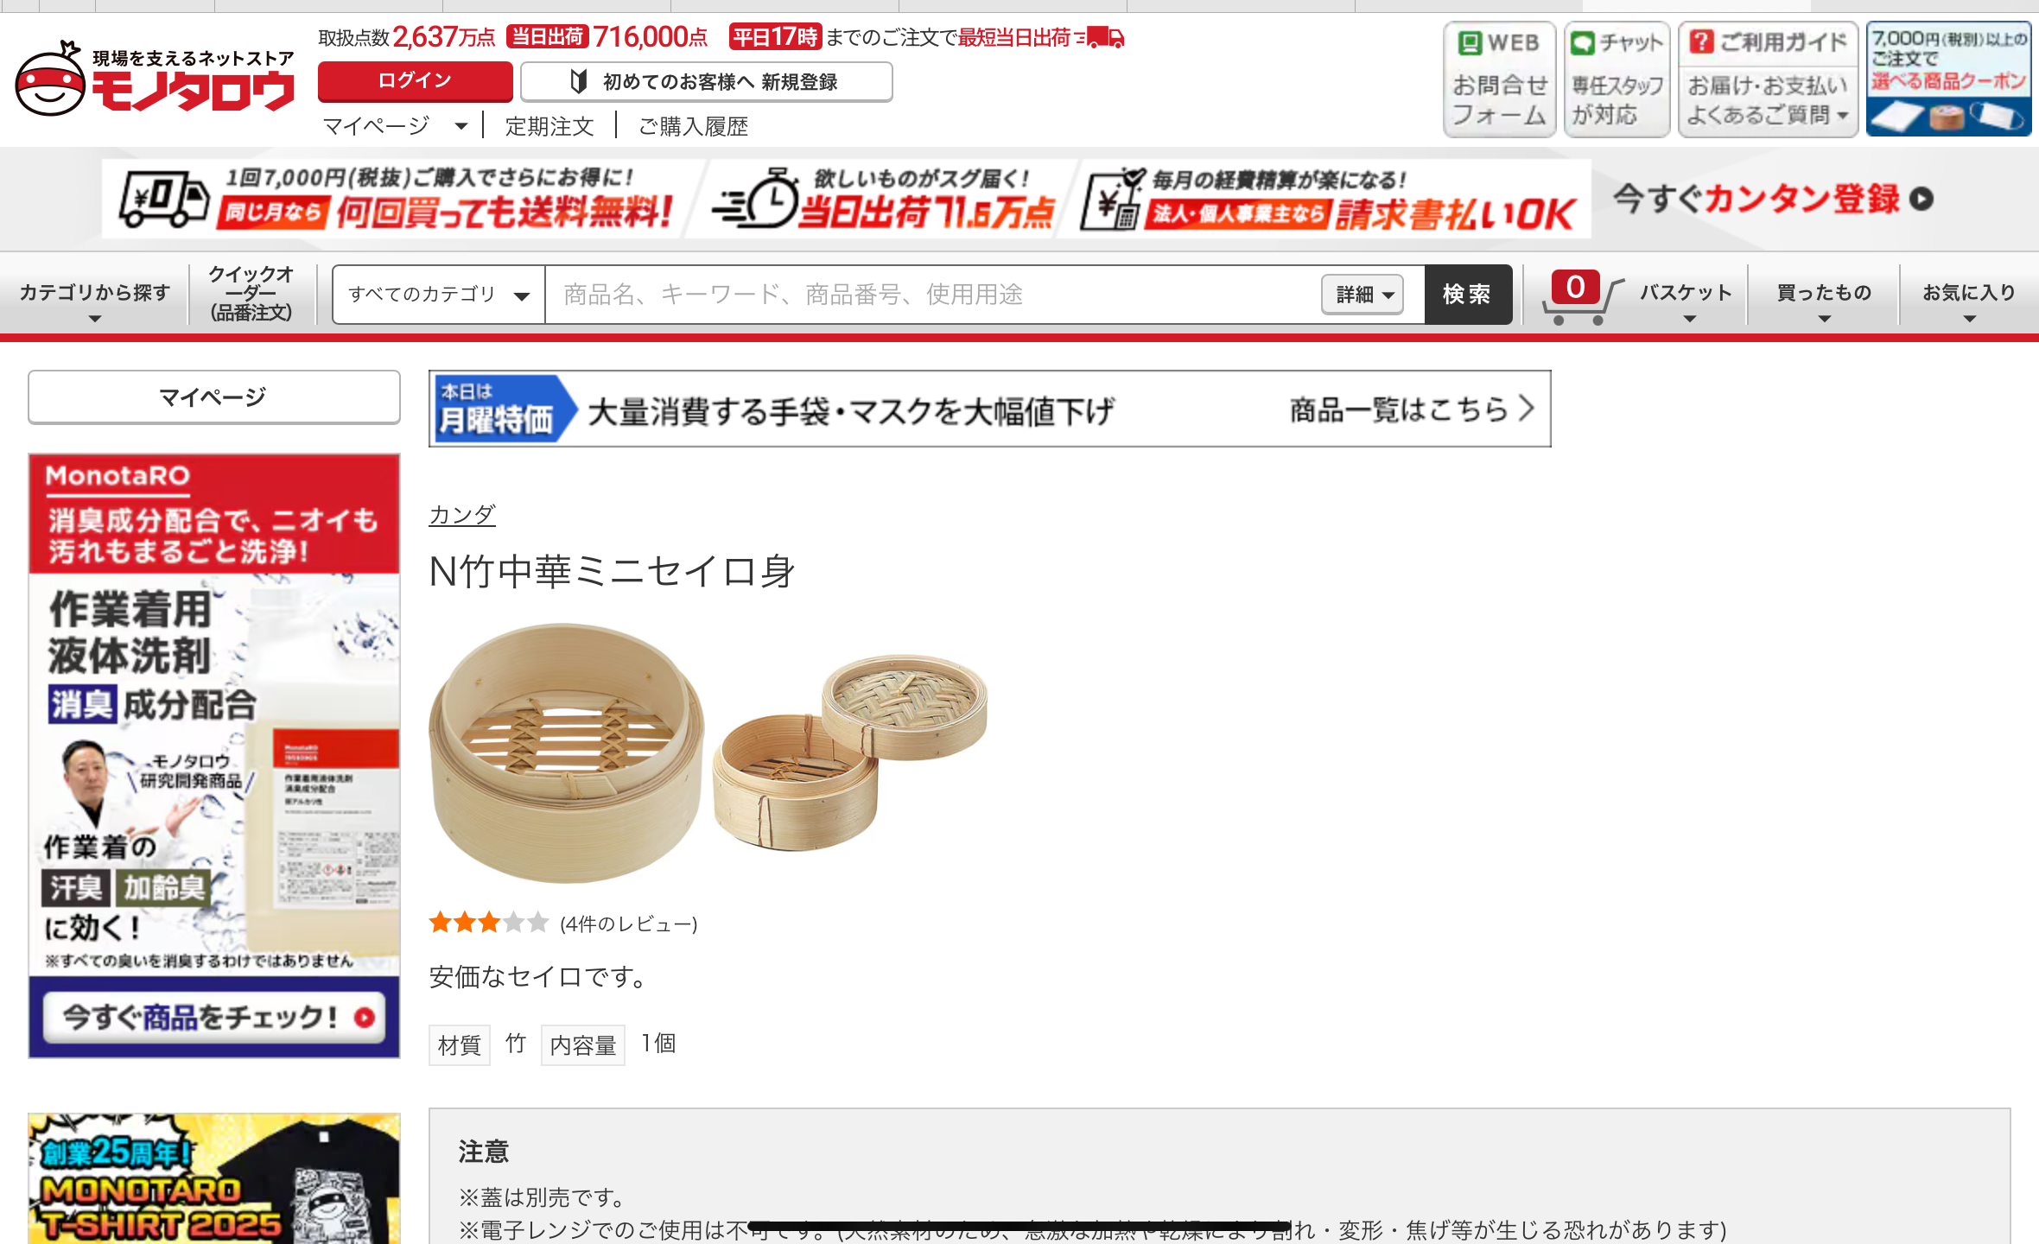Click the star rating icons
The height and width of the screenshot is (1244, 2039).
489,923
